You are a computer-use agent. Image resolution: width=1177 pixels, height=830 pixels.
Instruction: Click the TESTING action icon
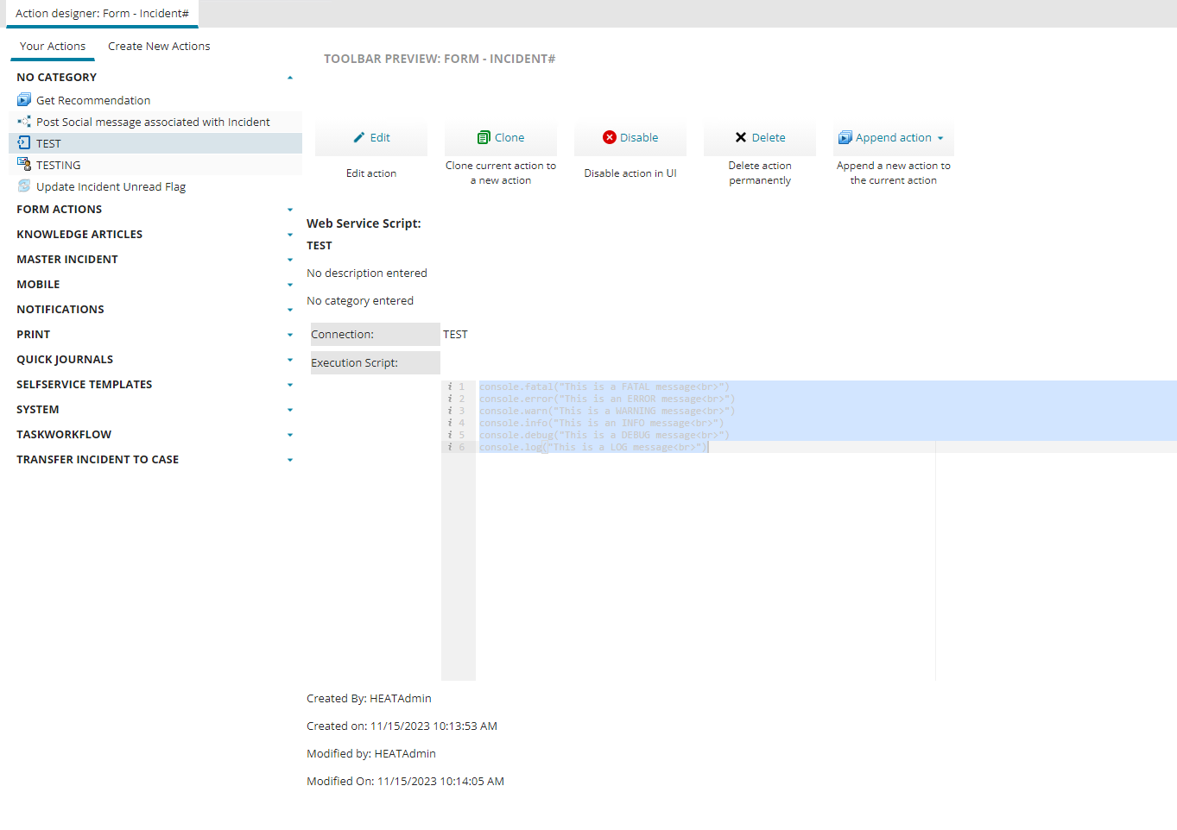point(24,165)
